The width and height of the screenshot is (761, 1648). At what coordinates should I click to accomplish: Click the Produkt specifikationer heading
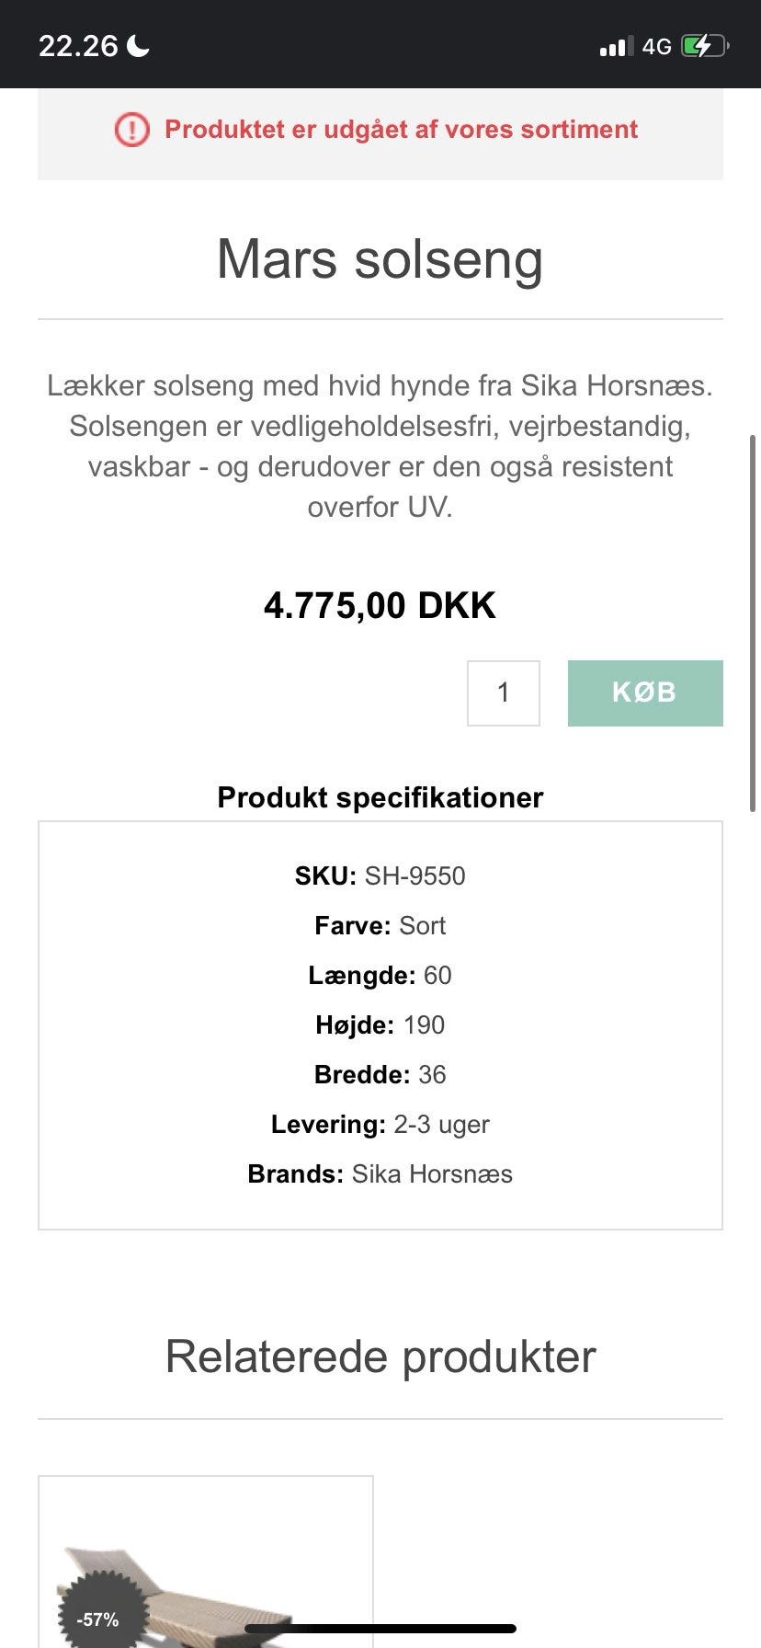pyautogui.click(x=380, y=796)
